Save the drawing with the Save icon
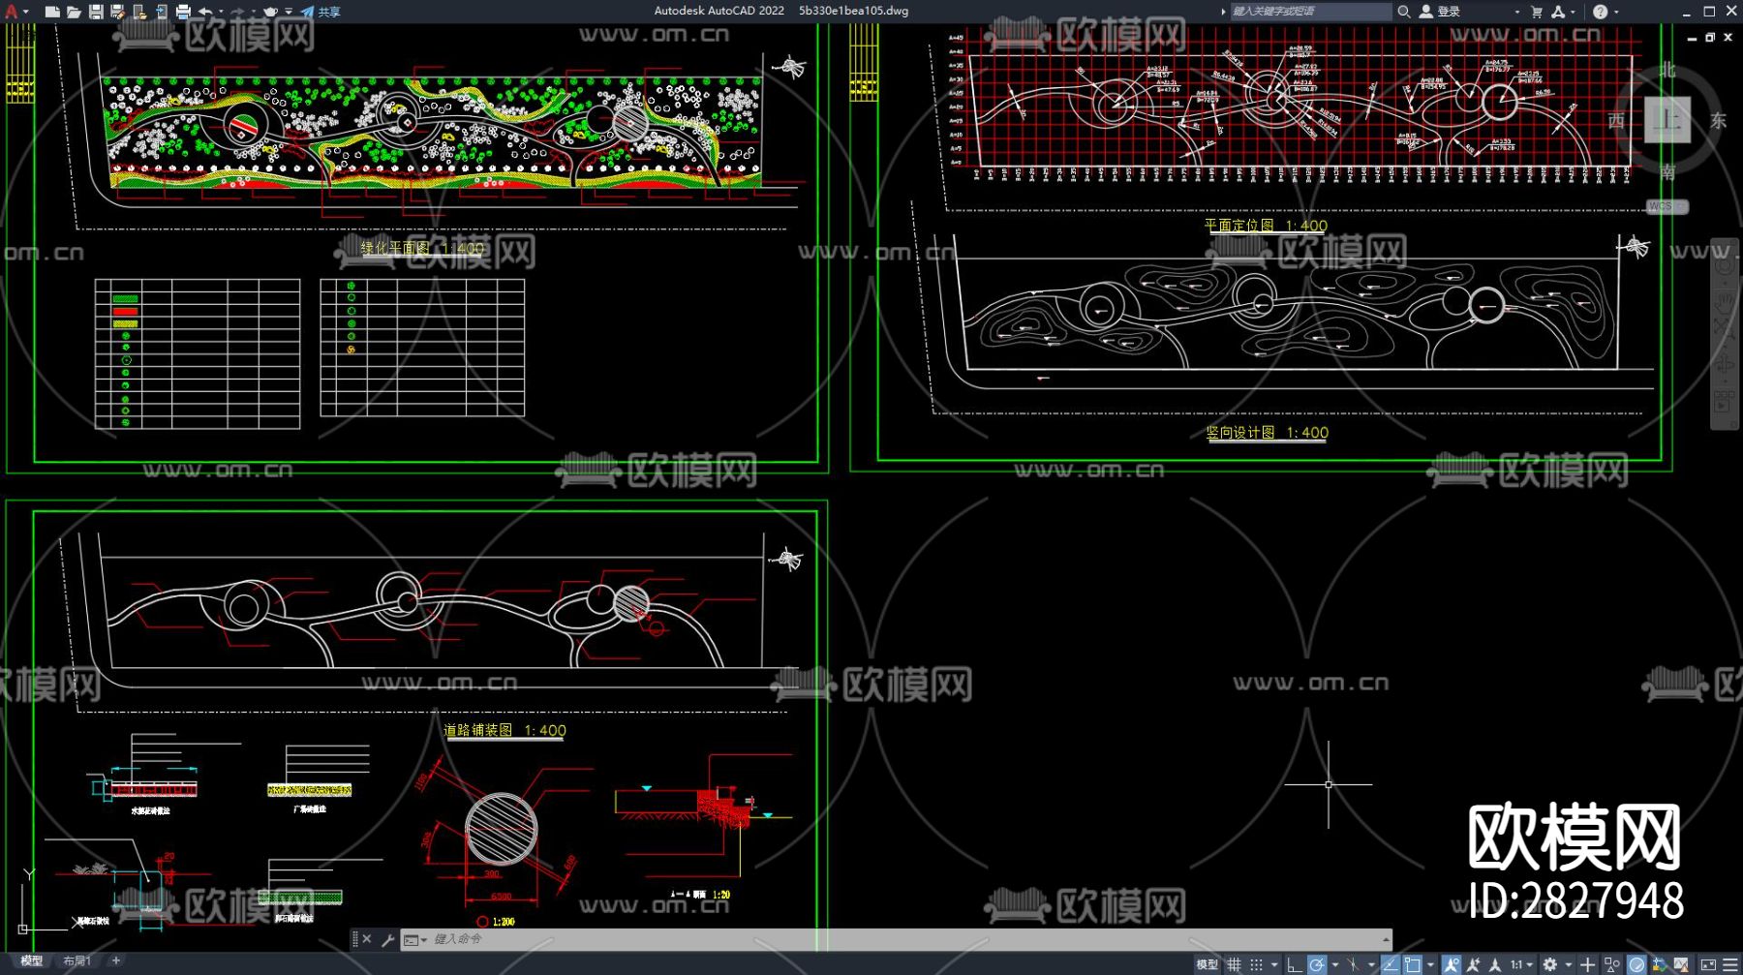The image size is (1743, 975). [x=96, y=12]
